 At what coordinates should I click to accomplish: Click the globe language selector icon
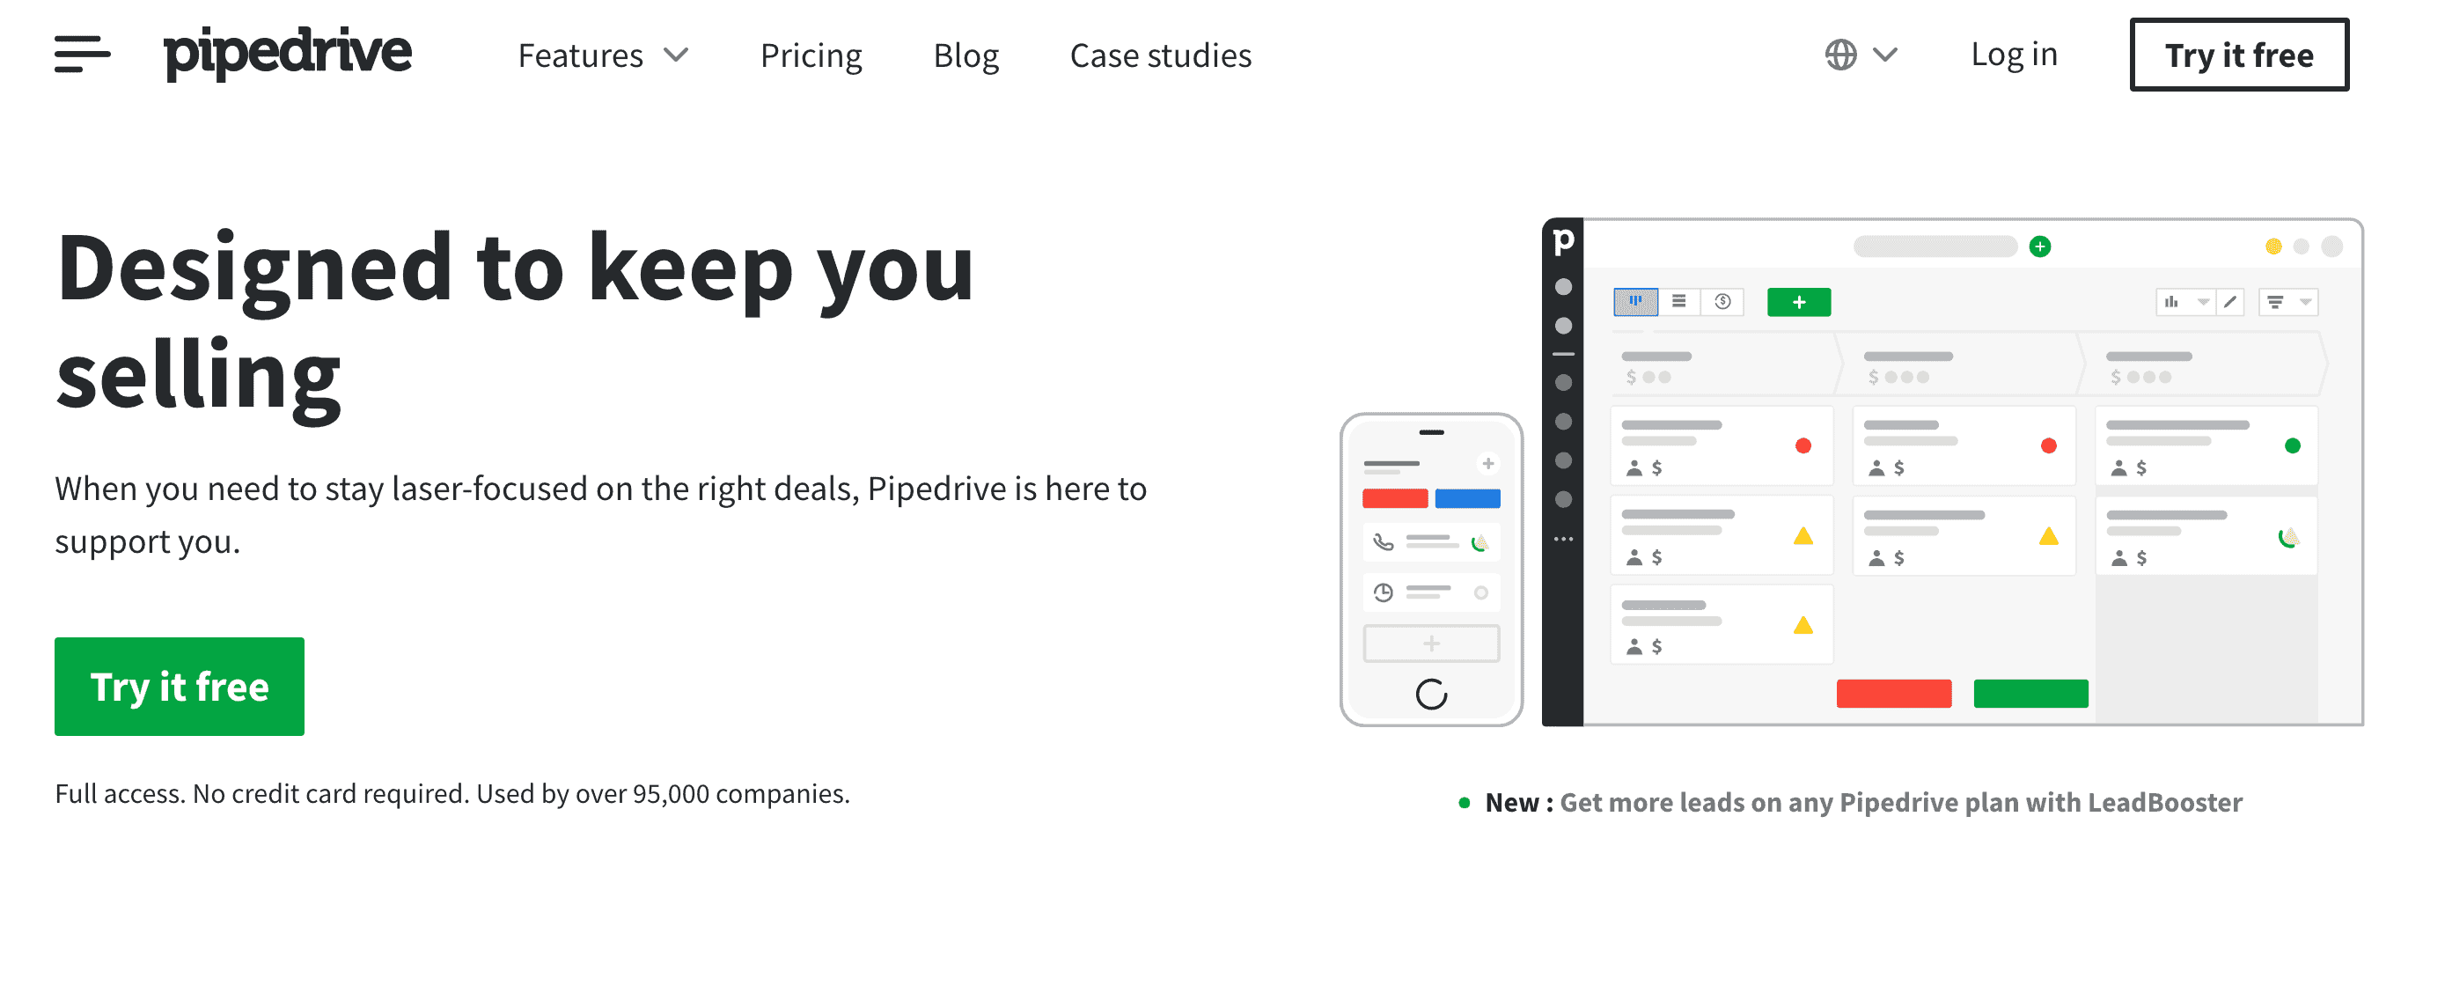pos(1840,55)
